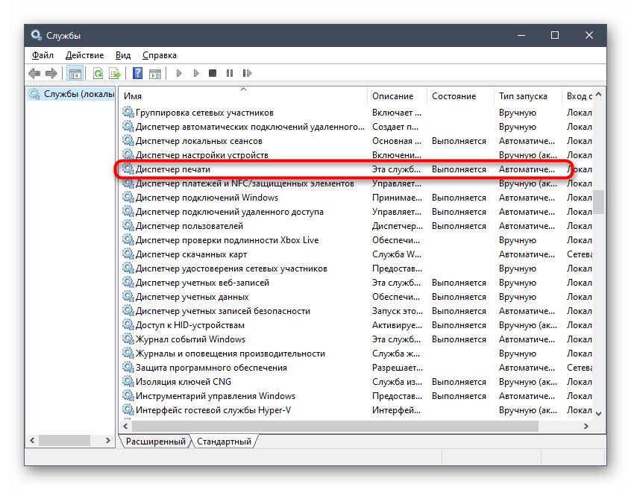Viewport: 631px width, 490px height.
Task: Click tree pane horizontal scrollbar left arrow
Action: point(32,441)
